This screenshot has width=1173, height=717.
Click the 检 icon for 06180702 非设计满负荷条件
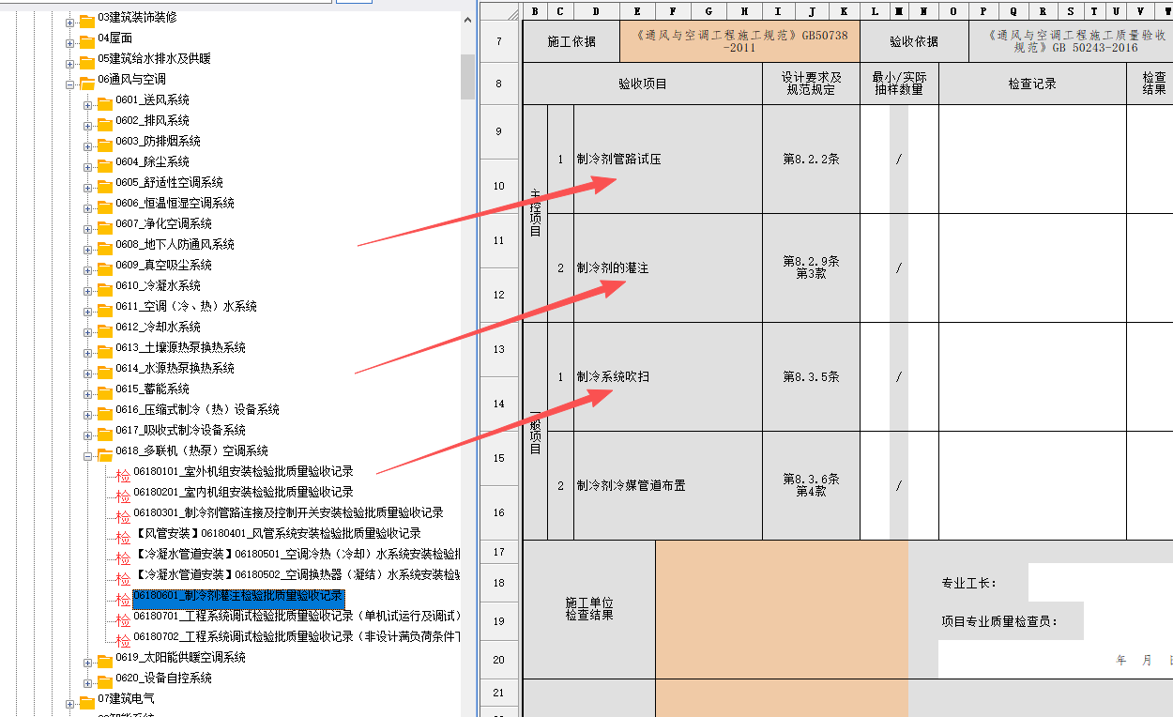(x=123, y=641)
